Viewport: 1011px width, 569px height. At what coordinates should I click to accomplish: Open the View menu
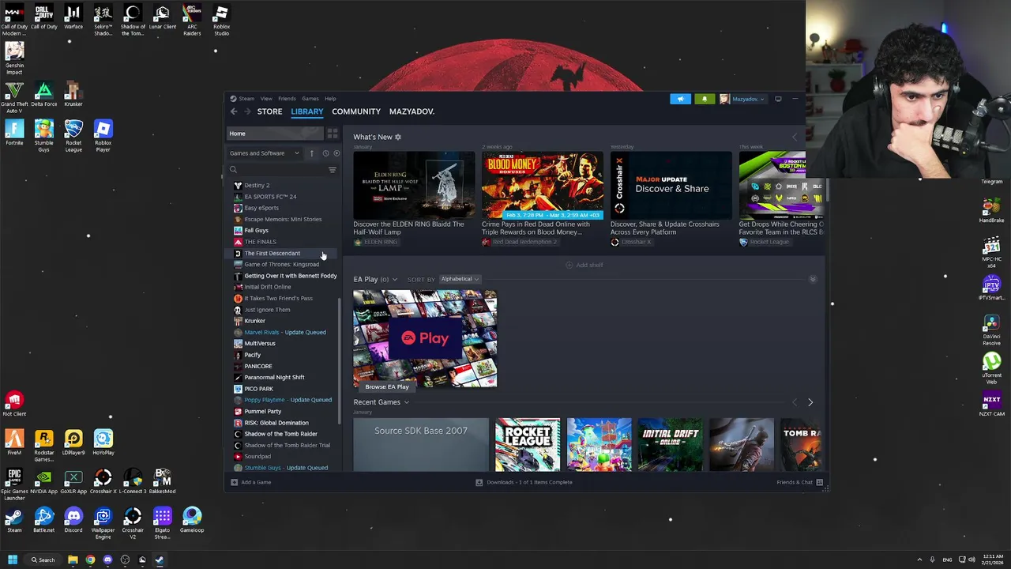(266, 99)
